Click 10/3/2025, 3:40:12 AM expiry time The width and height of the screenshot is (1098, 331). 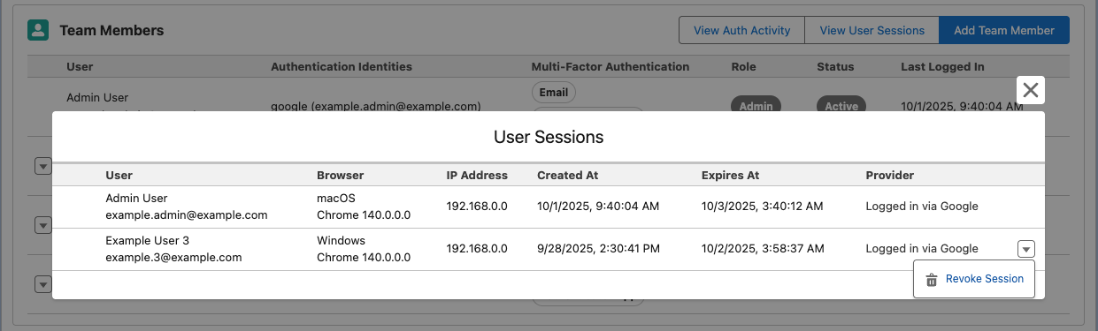[763, 207]
